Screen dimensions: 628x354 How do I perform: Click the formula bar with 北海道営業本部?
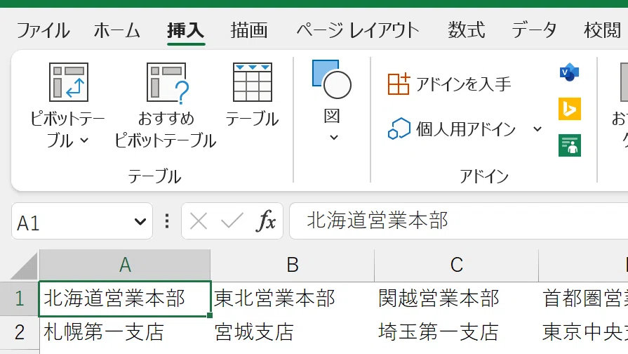(x=459, y=221)
